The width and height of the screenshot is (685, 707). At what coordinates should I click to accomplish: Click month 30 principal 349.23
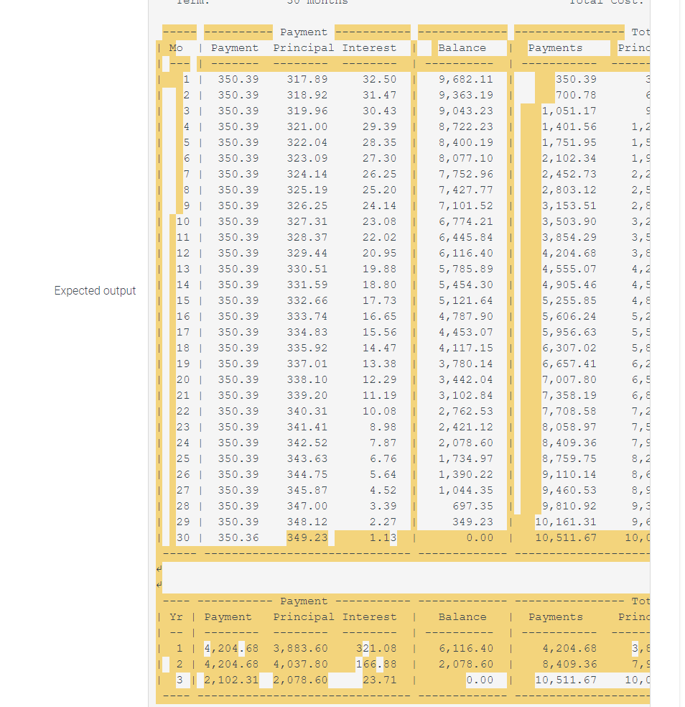(307, 537)
